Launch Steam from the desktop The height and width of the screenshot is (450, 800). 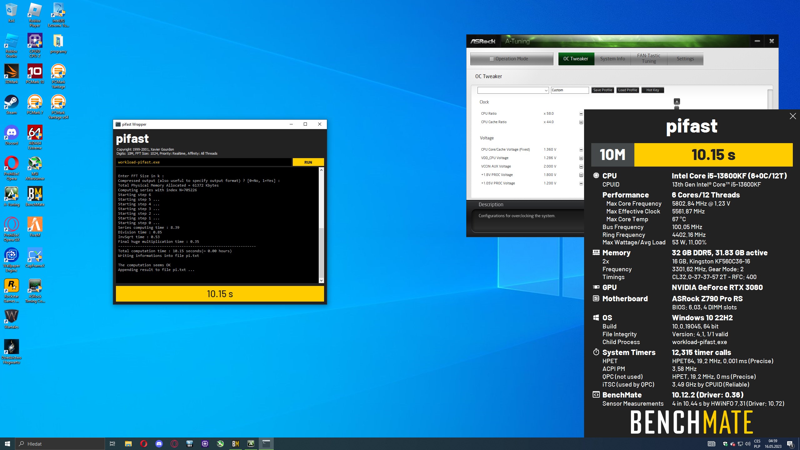(11, 105)
